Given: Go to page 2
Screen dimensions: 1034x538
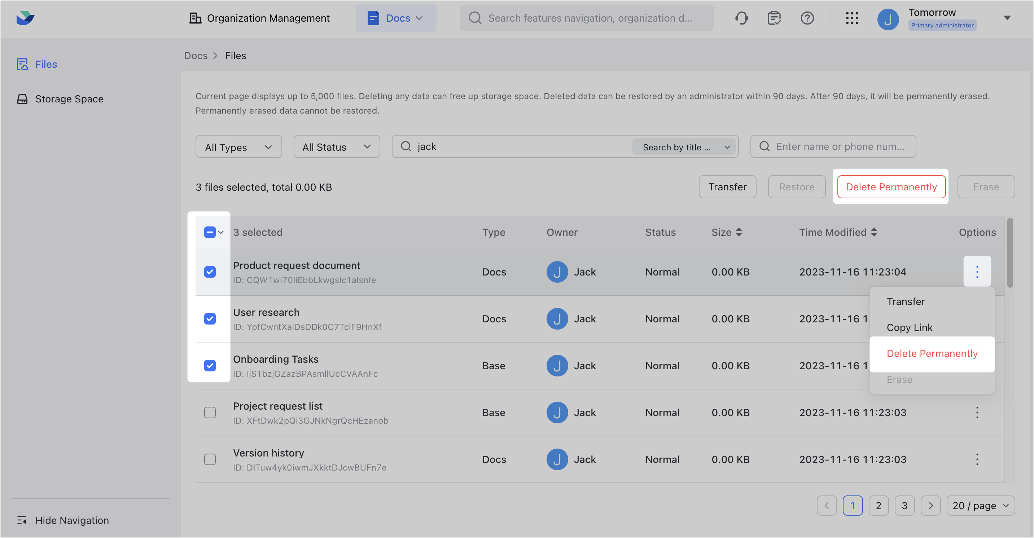Looking at the screenshot, I should coord(878,506).
